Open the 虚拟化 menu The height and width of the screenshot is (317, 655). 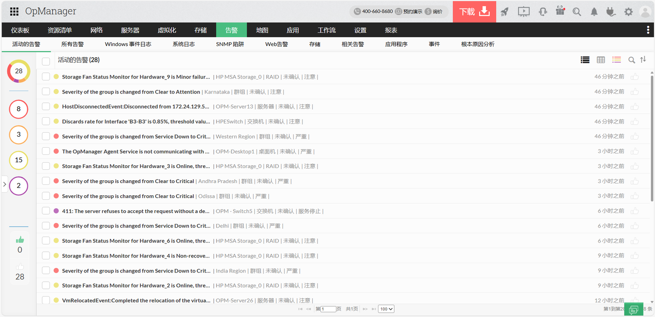(167, 30)
